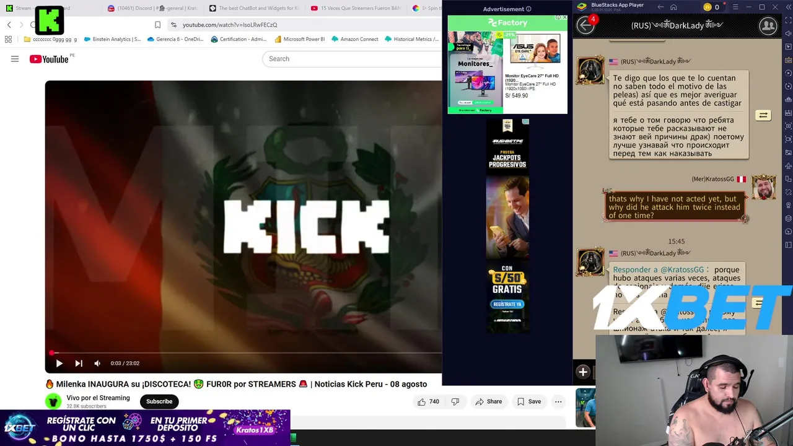The height and width of the screenshot is (446, 793).
Task: Go back from the DarkLady chat
Action: (x=585, y=25)
